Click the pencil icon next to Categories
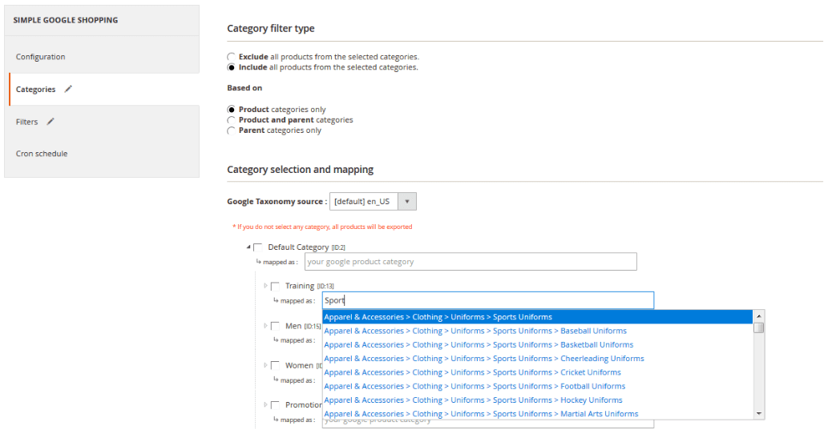The width and height of the screenshot is (824, 438). click(68, 89)
